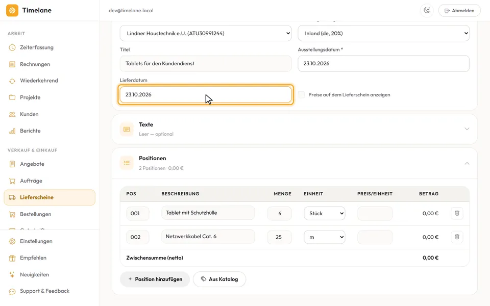Click the Berichte chart icon
This screenshot has width=490, height=306.
coord(12,131)
